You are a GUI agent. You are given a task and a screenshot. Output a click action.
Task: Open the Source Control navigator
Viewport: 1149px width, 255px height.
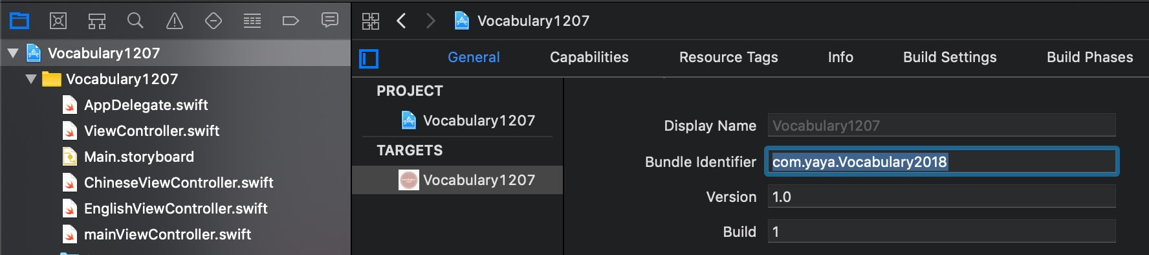point(58,21)
